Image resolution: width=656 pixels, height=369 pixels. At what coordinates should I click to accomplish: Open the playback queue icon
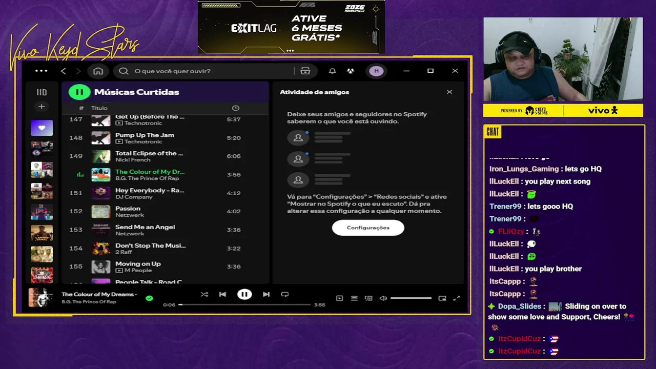click(x=354, y=298)
